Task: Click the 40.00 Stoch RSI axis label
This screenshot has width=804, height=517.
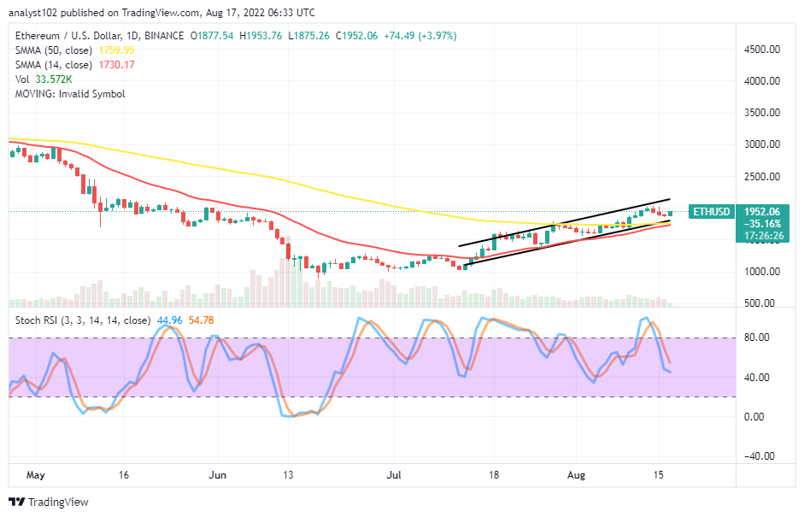Action: [756, 378]
